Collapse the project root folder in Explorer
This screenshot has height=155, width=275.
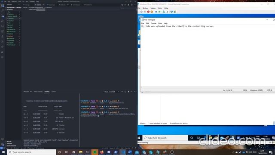(10, 9)
